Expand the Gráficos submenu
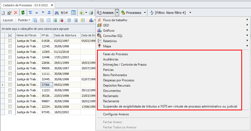251x131 pixels. tap(247, 30)
